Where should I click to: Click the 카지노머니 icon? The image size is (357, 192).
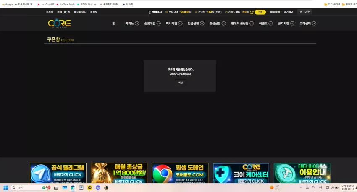point(226,12)
